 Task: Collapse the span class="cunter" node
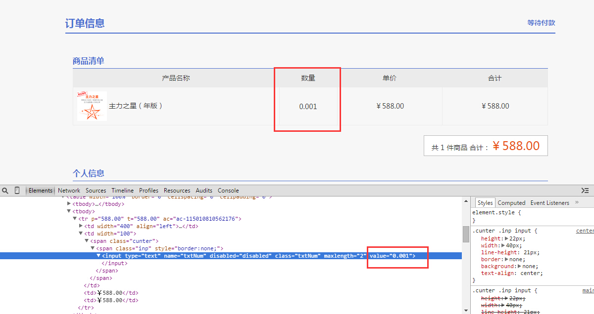pos(87,241)
